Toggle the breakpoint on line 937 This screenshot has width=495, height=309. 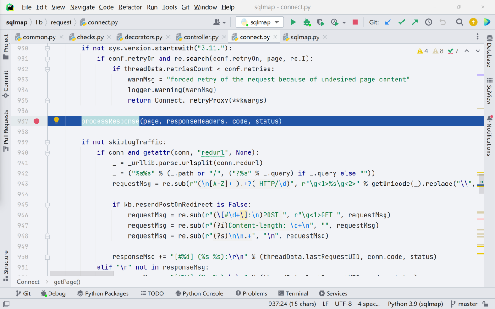point(37,121)
